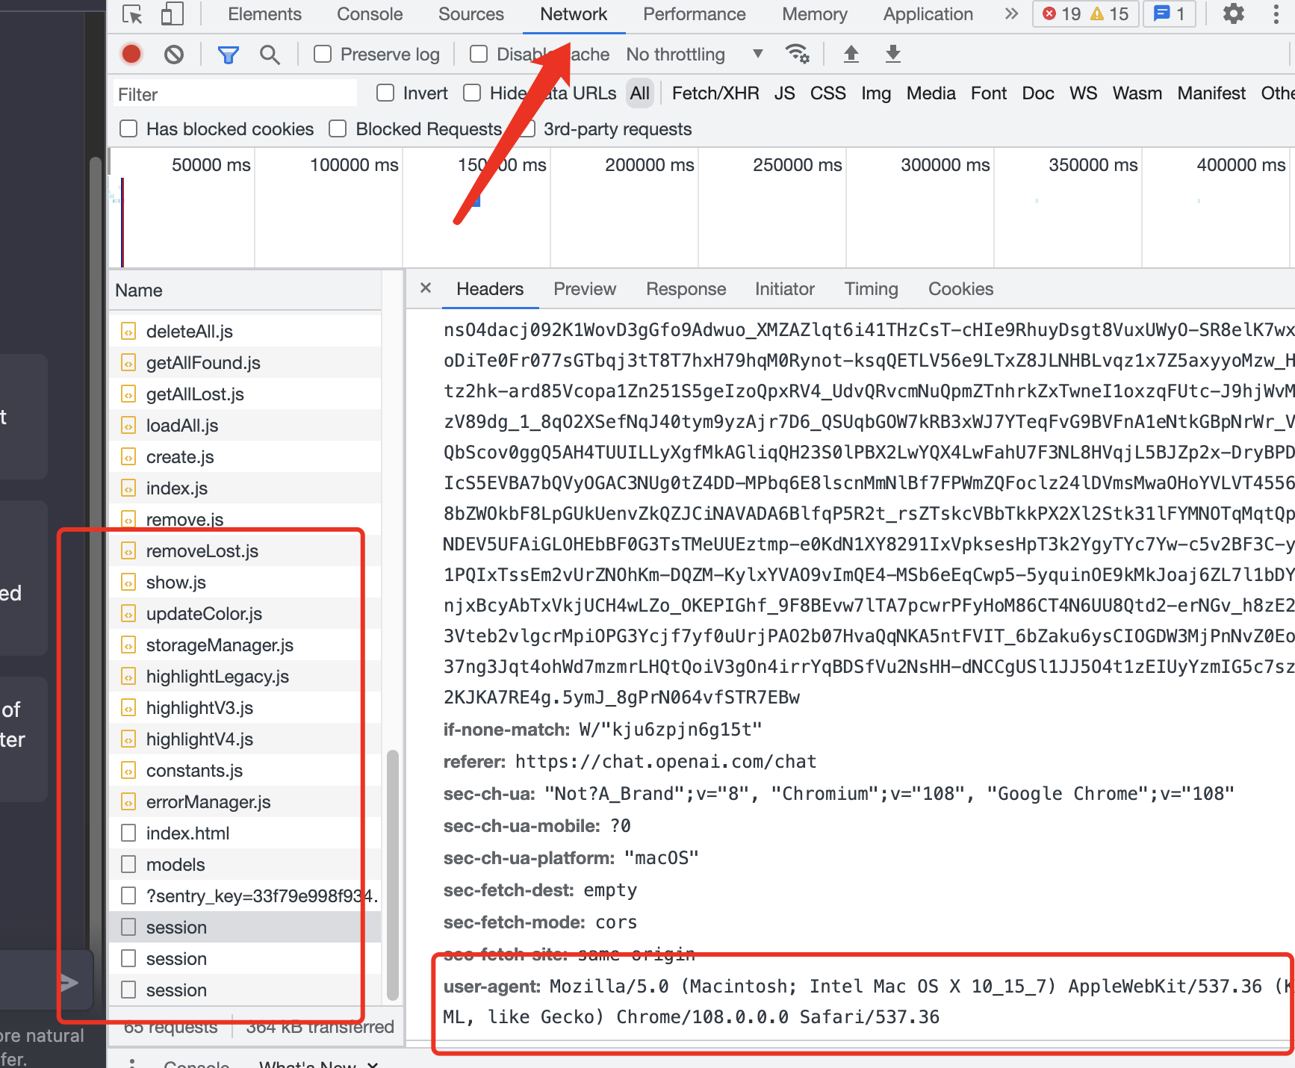Select the inspect element cursor tool
The height and width of the screenshot is (1068, 1295).
pos(132,14)
